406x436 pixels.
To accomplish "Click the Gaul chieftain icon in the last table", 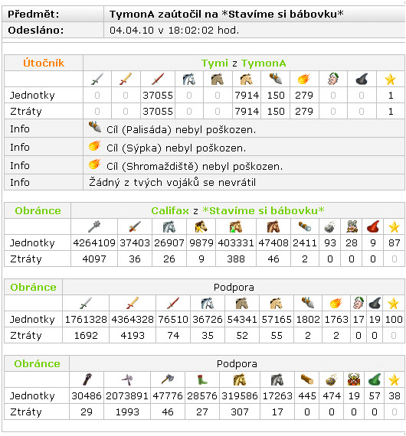I will pyautogui.click(x=354, y=379).
